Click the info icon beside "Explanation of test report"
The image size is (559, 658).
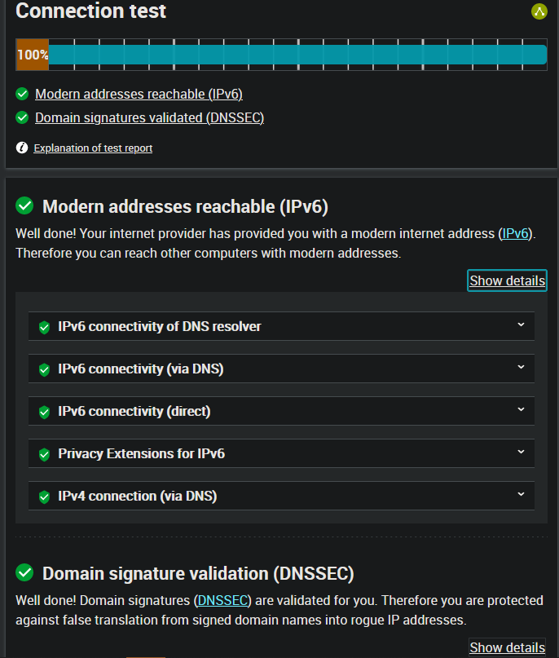pos(20,147)
